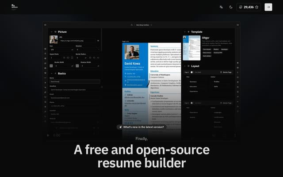Click the home icon in builder header

tap(132, 25)
